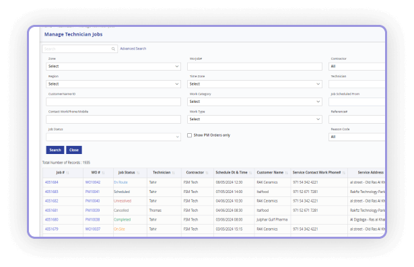Click the Cancelled status text
This screenshot has height=267, width=414.
(x=121, y=211)
